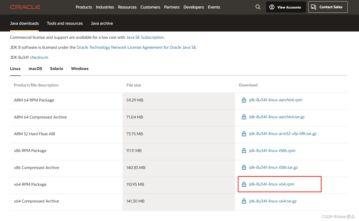
Task: Click the lock icon beside the arm32-vfp-hflt archive
Action: click(x=244, y=134)
